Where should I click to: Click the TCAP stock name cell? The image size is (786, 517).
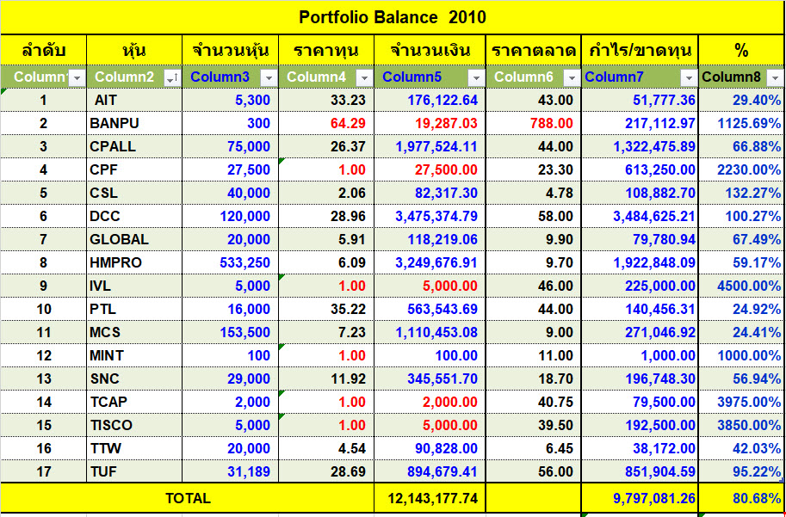(134, 402)
